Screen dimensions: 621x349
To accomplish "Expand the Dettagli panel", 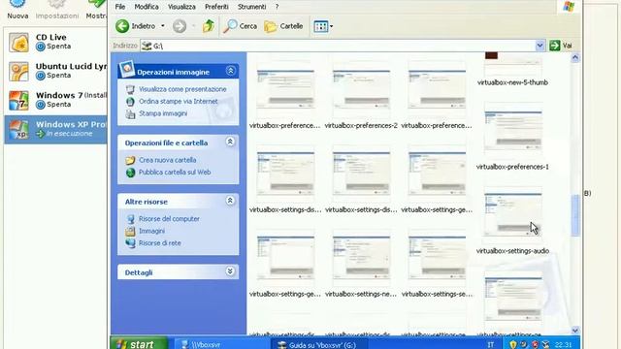I will [230, 271].
